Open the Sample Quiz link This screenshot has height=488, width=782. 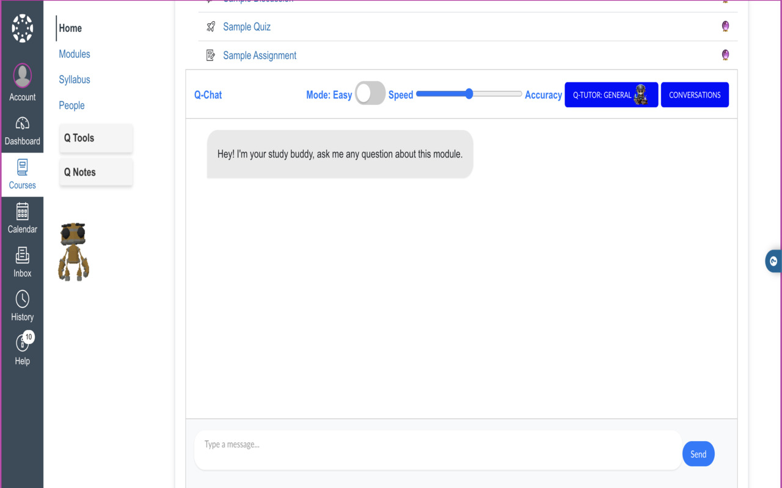(x=247, y=27)
